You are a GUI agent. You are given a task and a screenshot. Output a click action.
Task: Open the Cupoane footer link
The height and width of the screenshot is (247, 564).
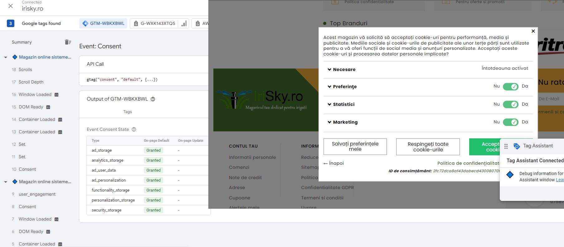(240, 198)
